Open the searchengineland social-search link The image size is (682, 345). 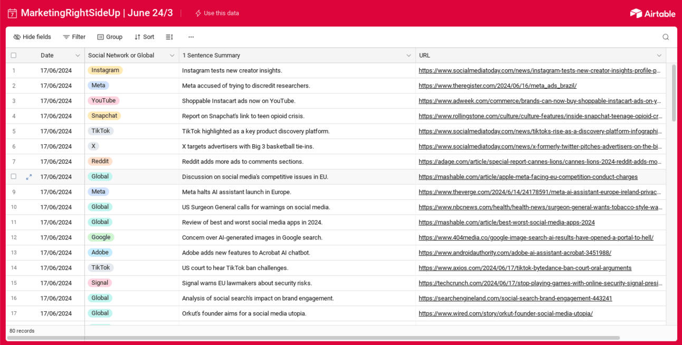click(x=515, y=299)
